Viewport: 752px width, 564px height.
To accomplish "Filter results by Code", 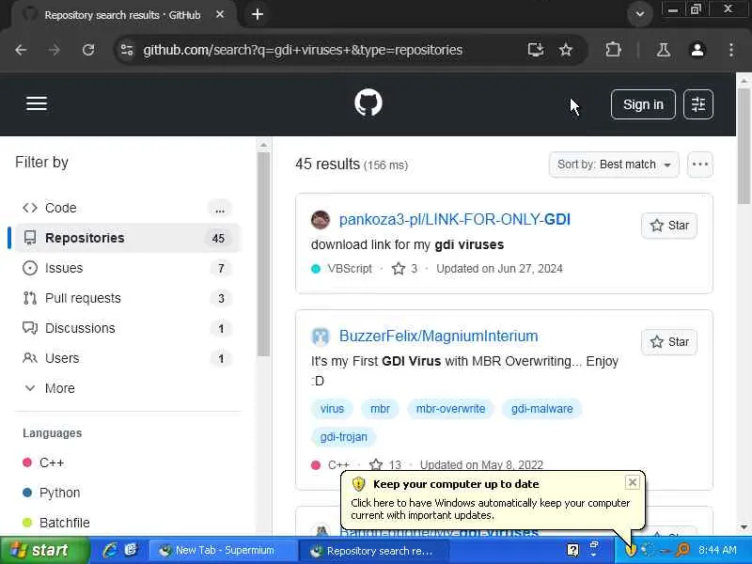I will click(x=125, y=208).
